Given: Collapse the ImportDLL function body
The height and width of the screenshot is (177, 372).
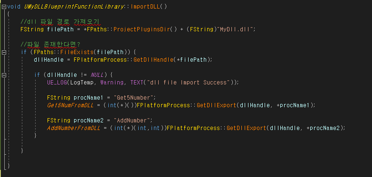Looking at the screenshot, I should tap(4, 7).
